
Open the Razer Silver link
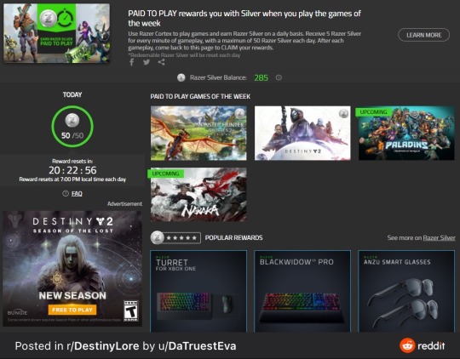[439, 237]
